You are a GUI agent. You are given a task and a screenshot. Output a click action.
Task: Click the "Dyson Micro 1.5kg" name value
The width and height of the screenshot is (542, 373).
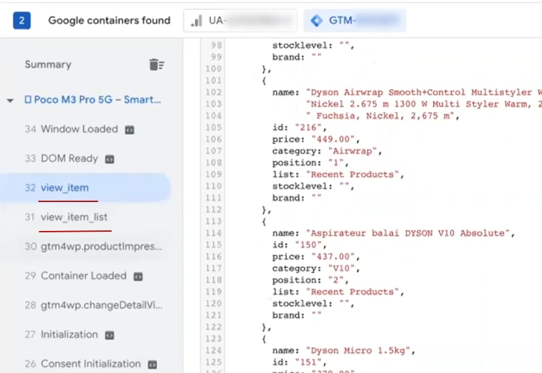click(358, 351)
